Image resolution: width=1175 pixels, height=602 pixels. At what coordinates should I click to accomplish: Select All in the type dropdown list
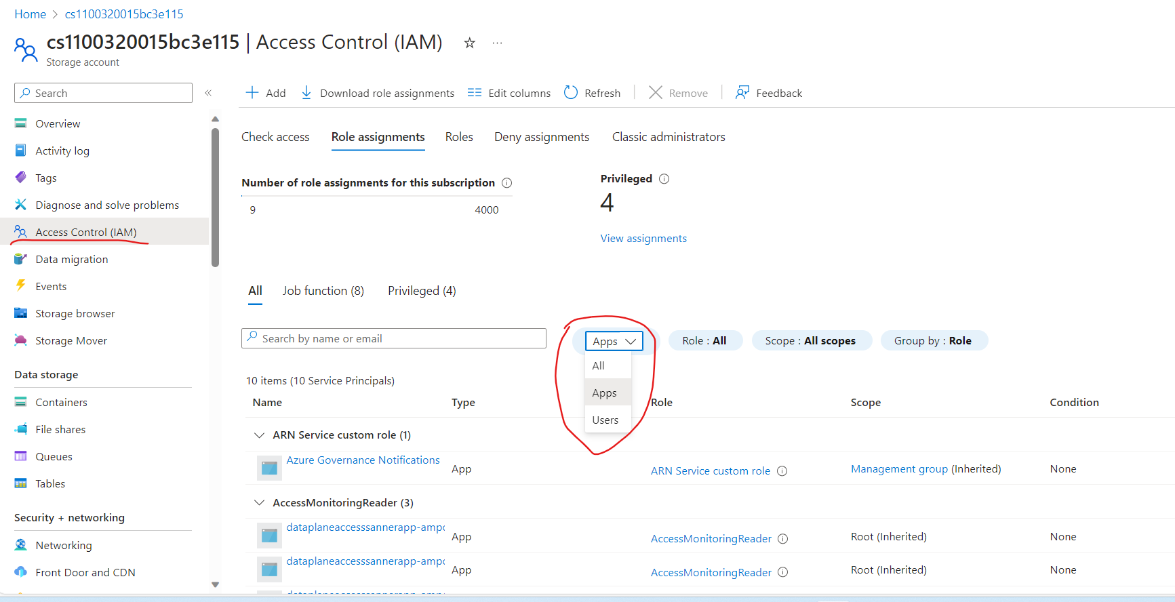608,365
